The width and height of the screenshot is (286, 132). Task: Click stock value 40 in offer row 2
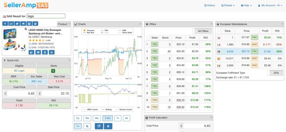(169, 51)
